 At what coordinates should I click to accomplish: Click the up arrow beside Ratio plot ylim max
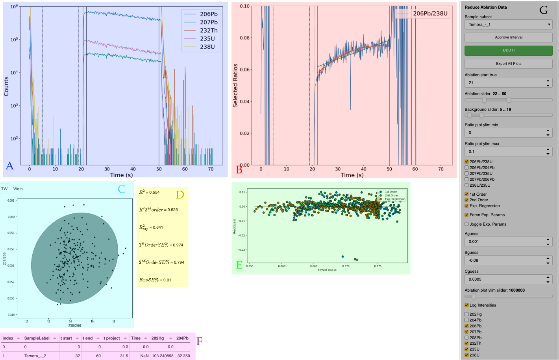tap(548, 149)
